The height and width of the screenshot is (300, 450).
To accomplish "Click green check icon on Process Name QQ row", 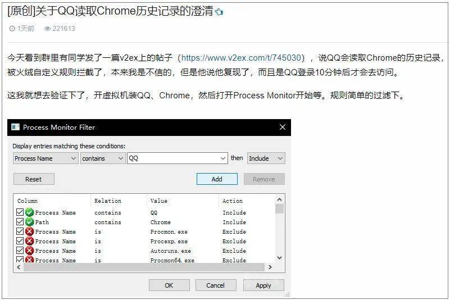I will pyautogui.click(x=30, y=212).
